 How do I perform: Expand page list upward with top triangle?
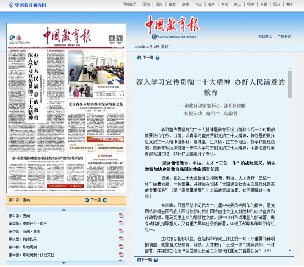click(x=64, y=210)
